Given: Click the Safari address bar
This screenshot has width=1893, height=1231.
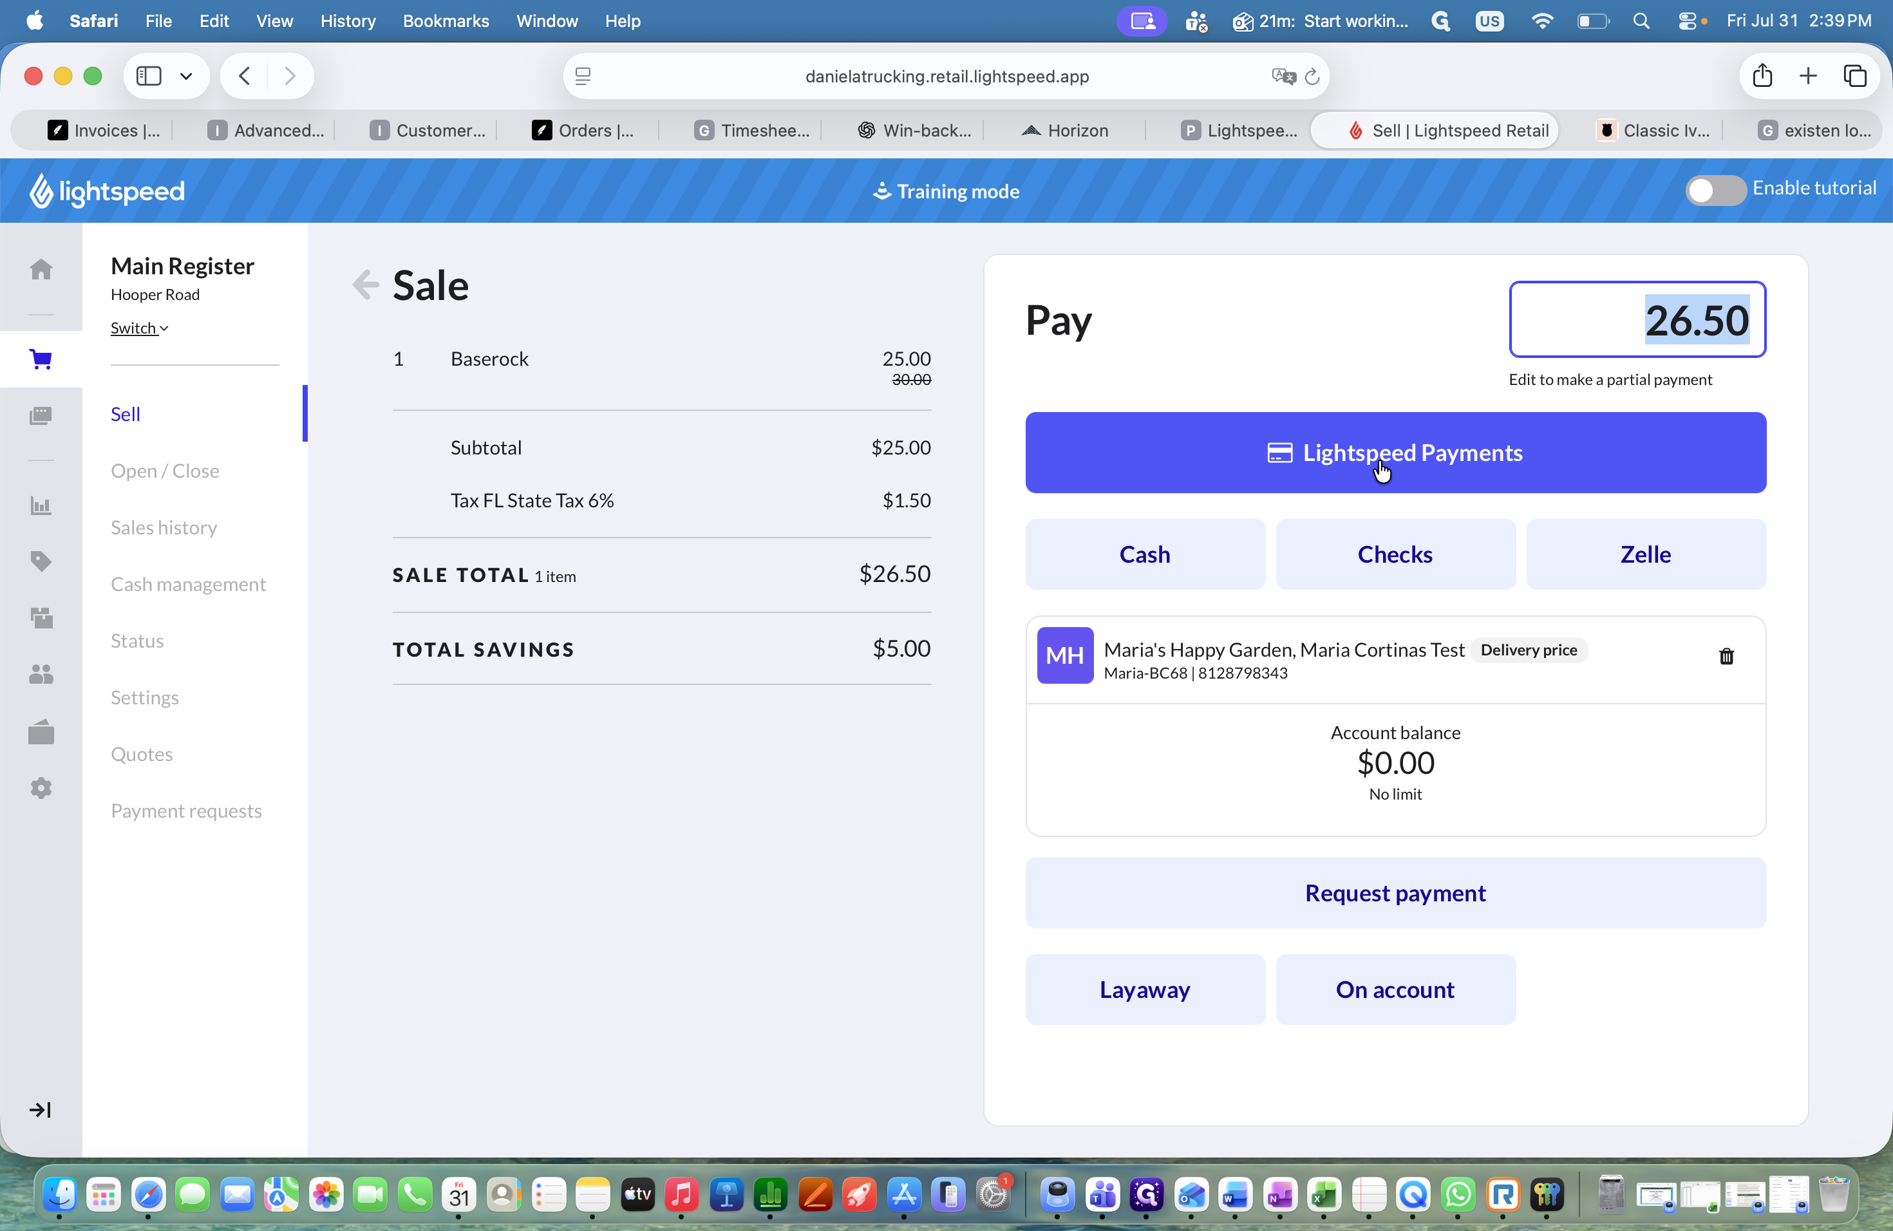Looking at the screenshot, I should tap(946, 77).
